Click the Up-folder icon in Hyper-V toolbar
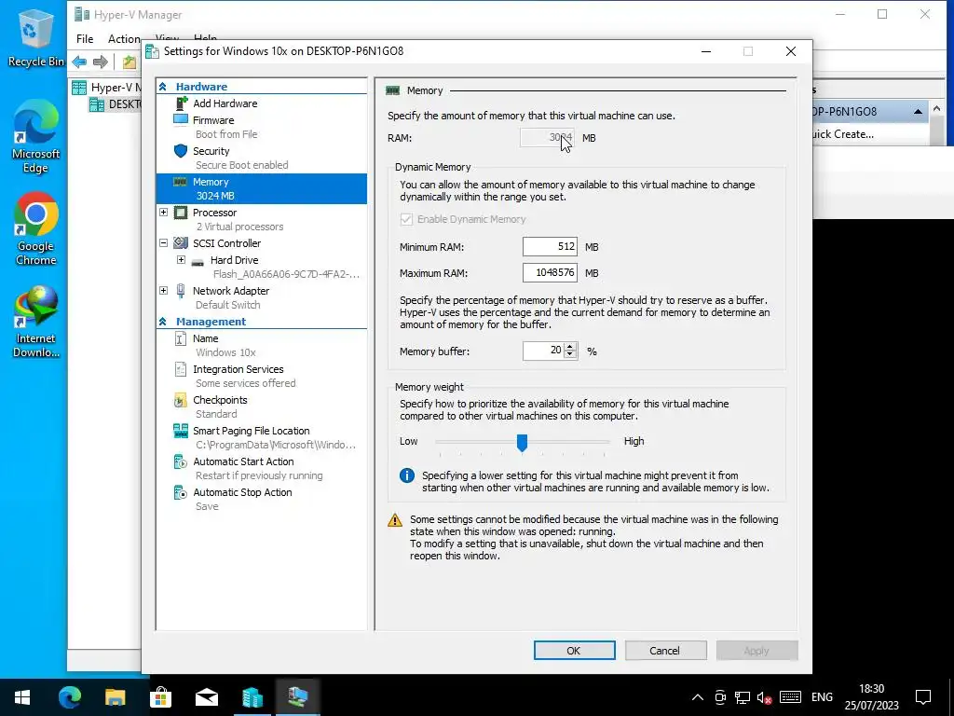Viewport: 954px width, 716px height. [x=129, y=62]
